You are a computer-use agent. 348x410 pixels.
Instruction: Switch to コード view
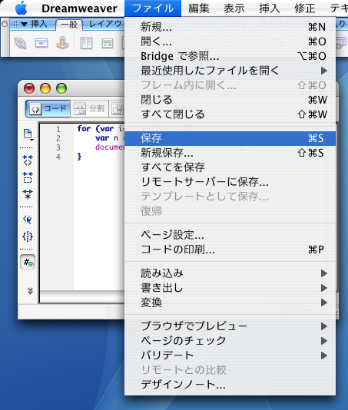[x=48, y=108]
